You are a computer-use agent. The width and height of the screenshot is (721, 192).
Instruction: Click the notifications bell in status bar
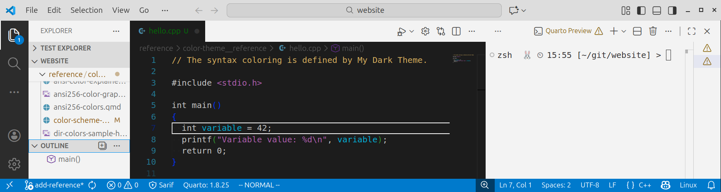(x=711, y=185)
